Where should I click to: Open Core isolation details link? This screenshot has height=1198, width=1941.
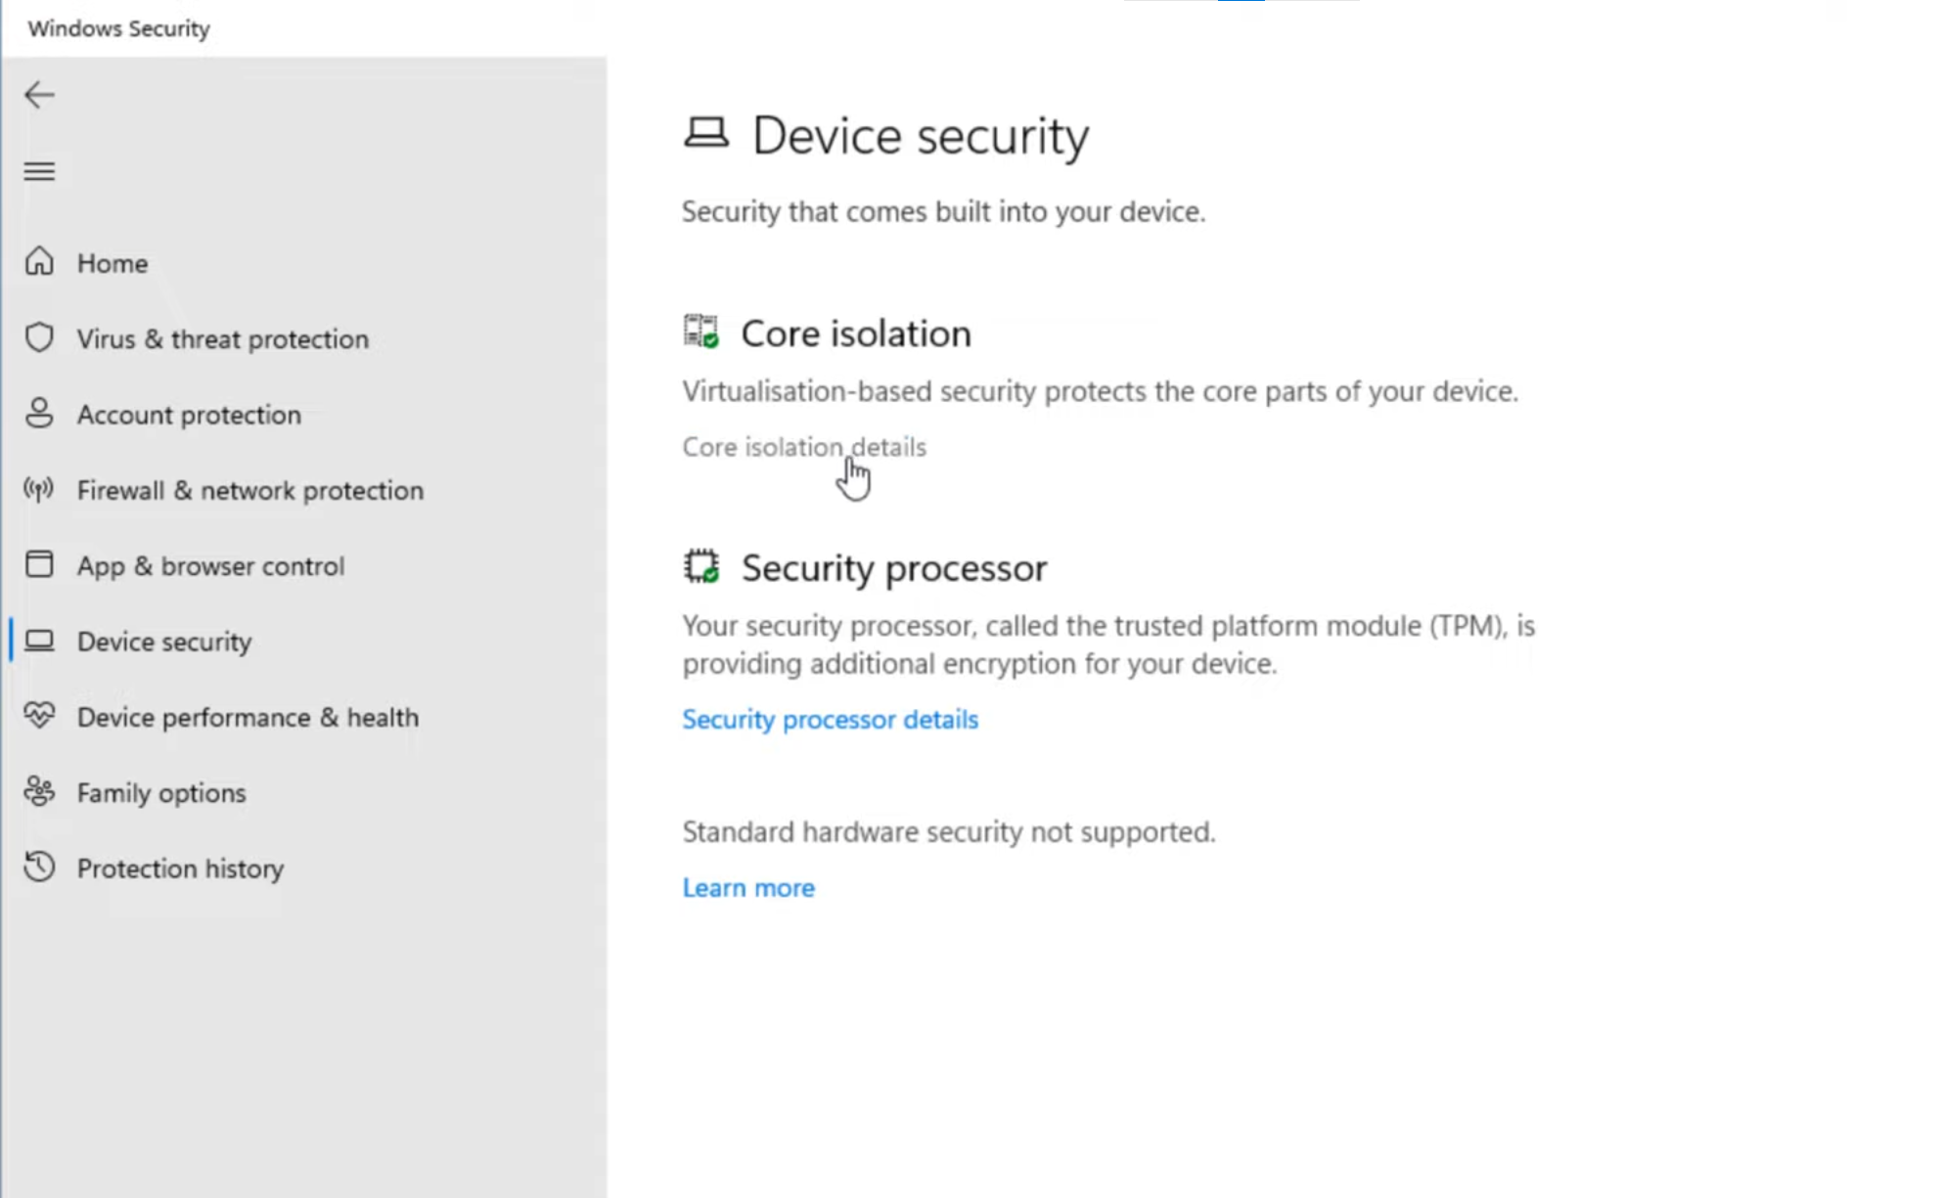[803, 447]
